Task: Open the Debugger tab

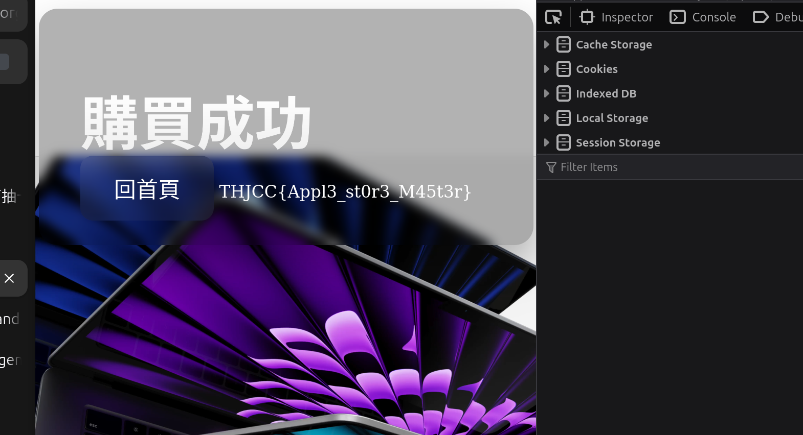Action: click(777, 17)
